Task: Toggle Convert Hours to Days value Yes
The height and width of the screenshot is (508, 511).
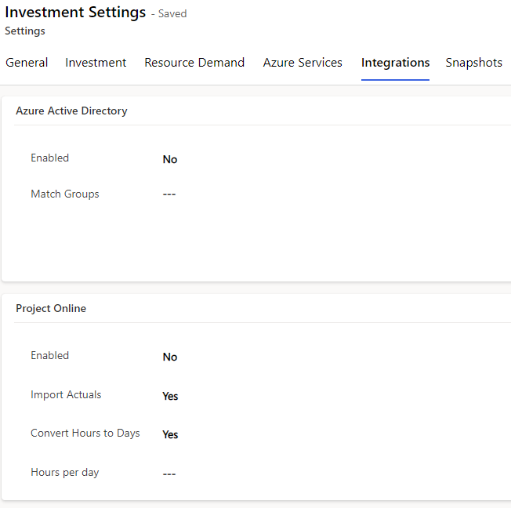Action: 170,434
